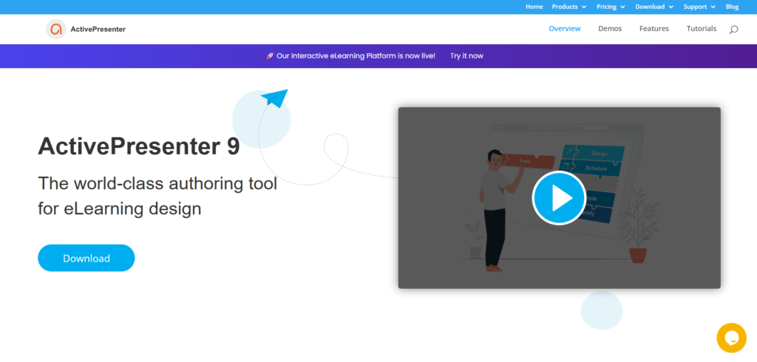The height and width of the screenshot is (362, 757).
Task: Go to Home in the top bar
Action: (x=534, y=7)
